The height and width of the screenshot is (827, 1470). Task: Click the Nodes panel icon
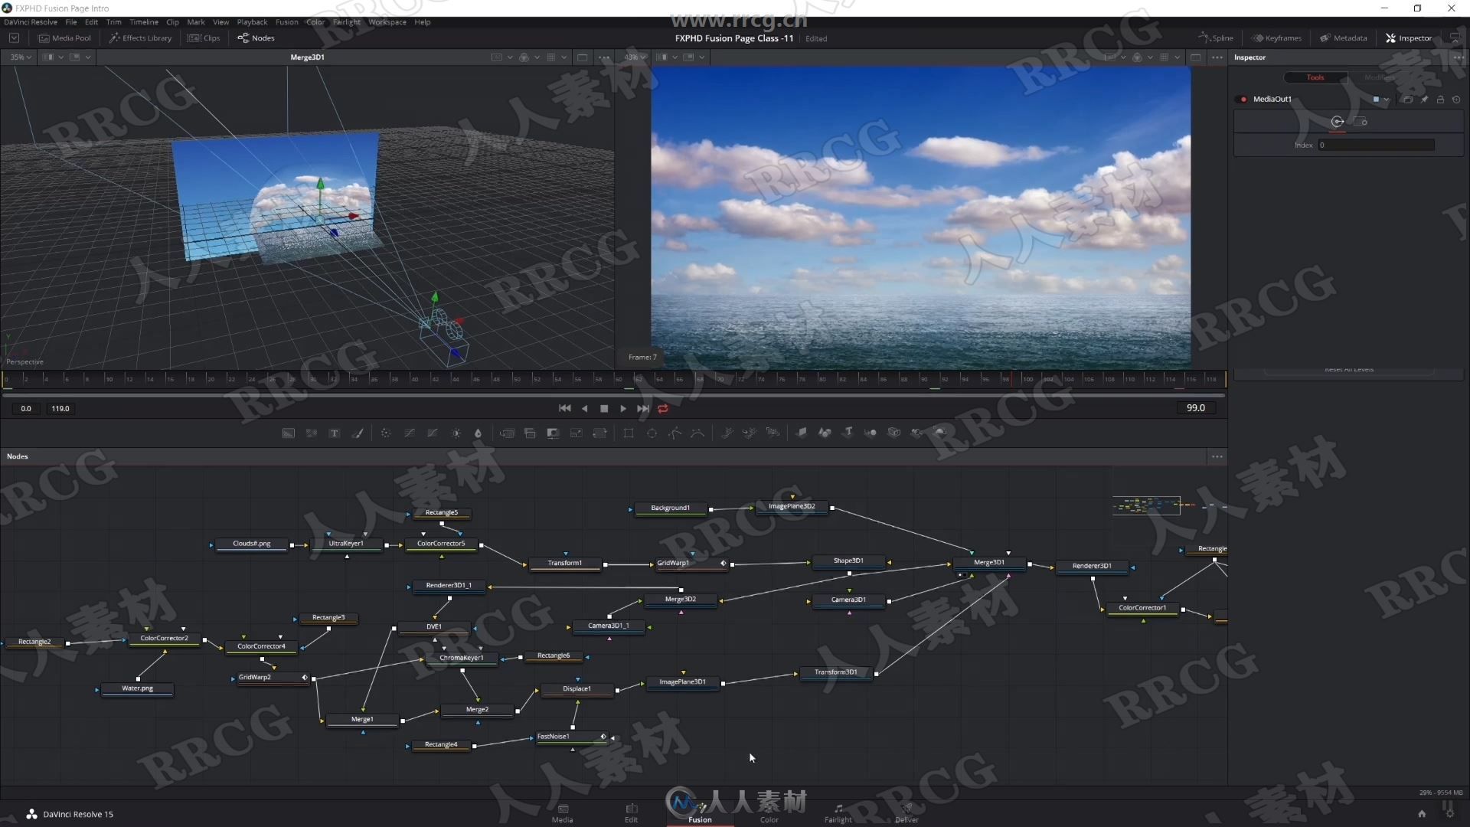point(256,38)
